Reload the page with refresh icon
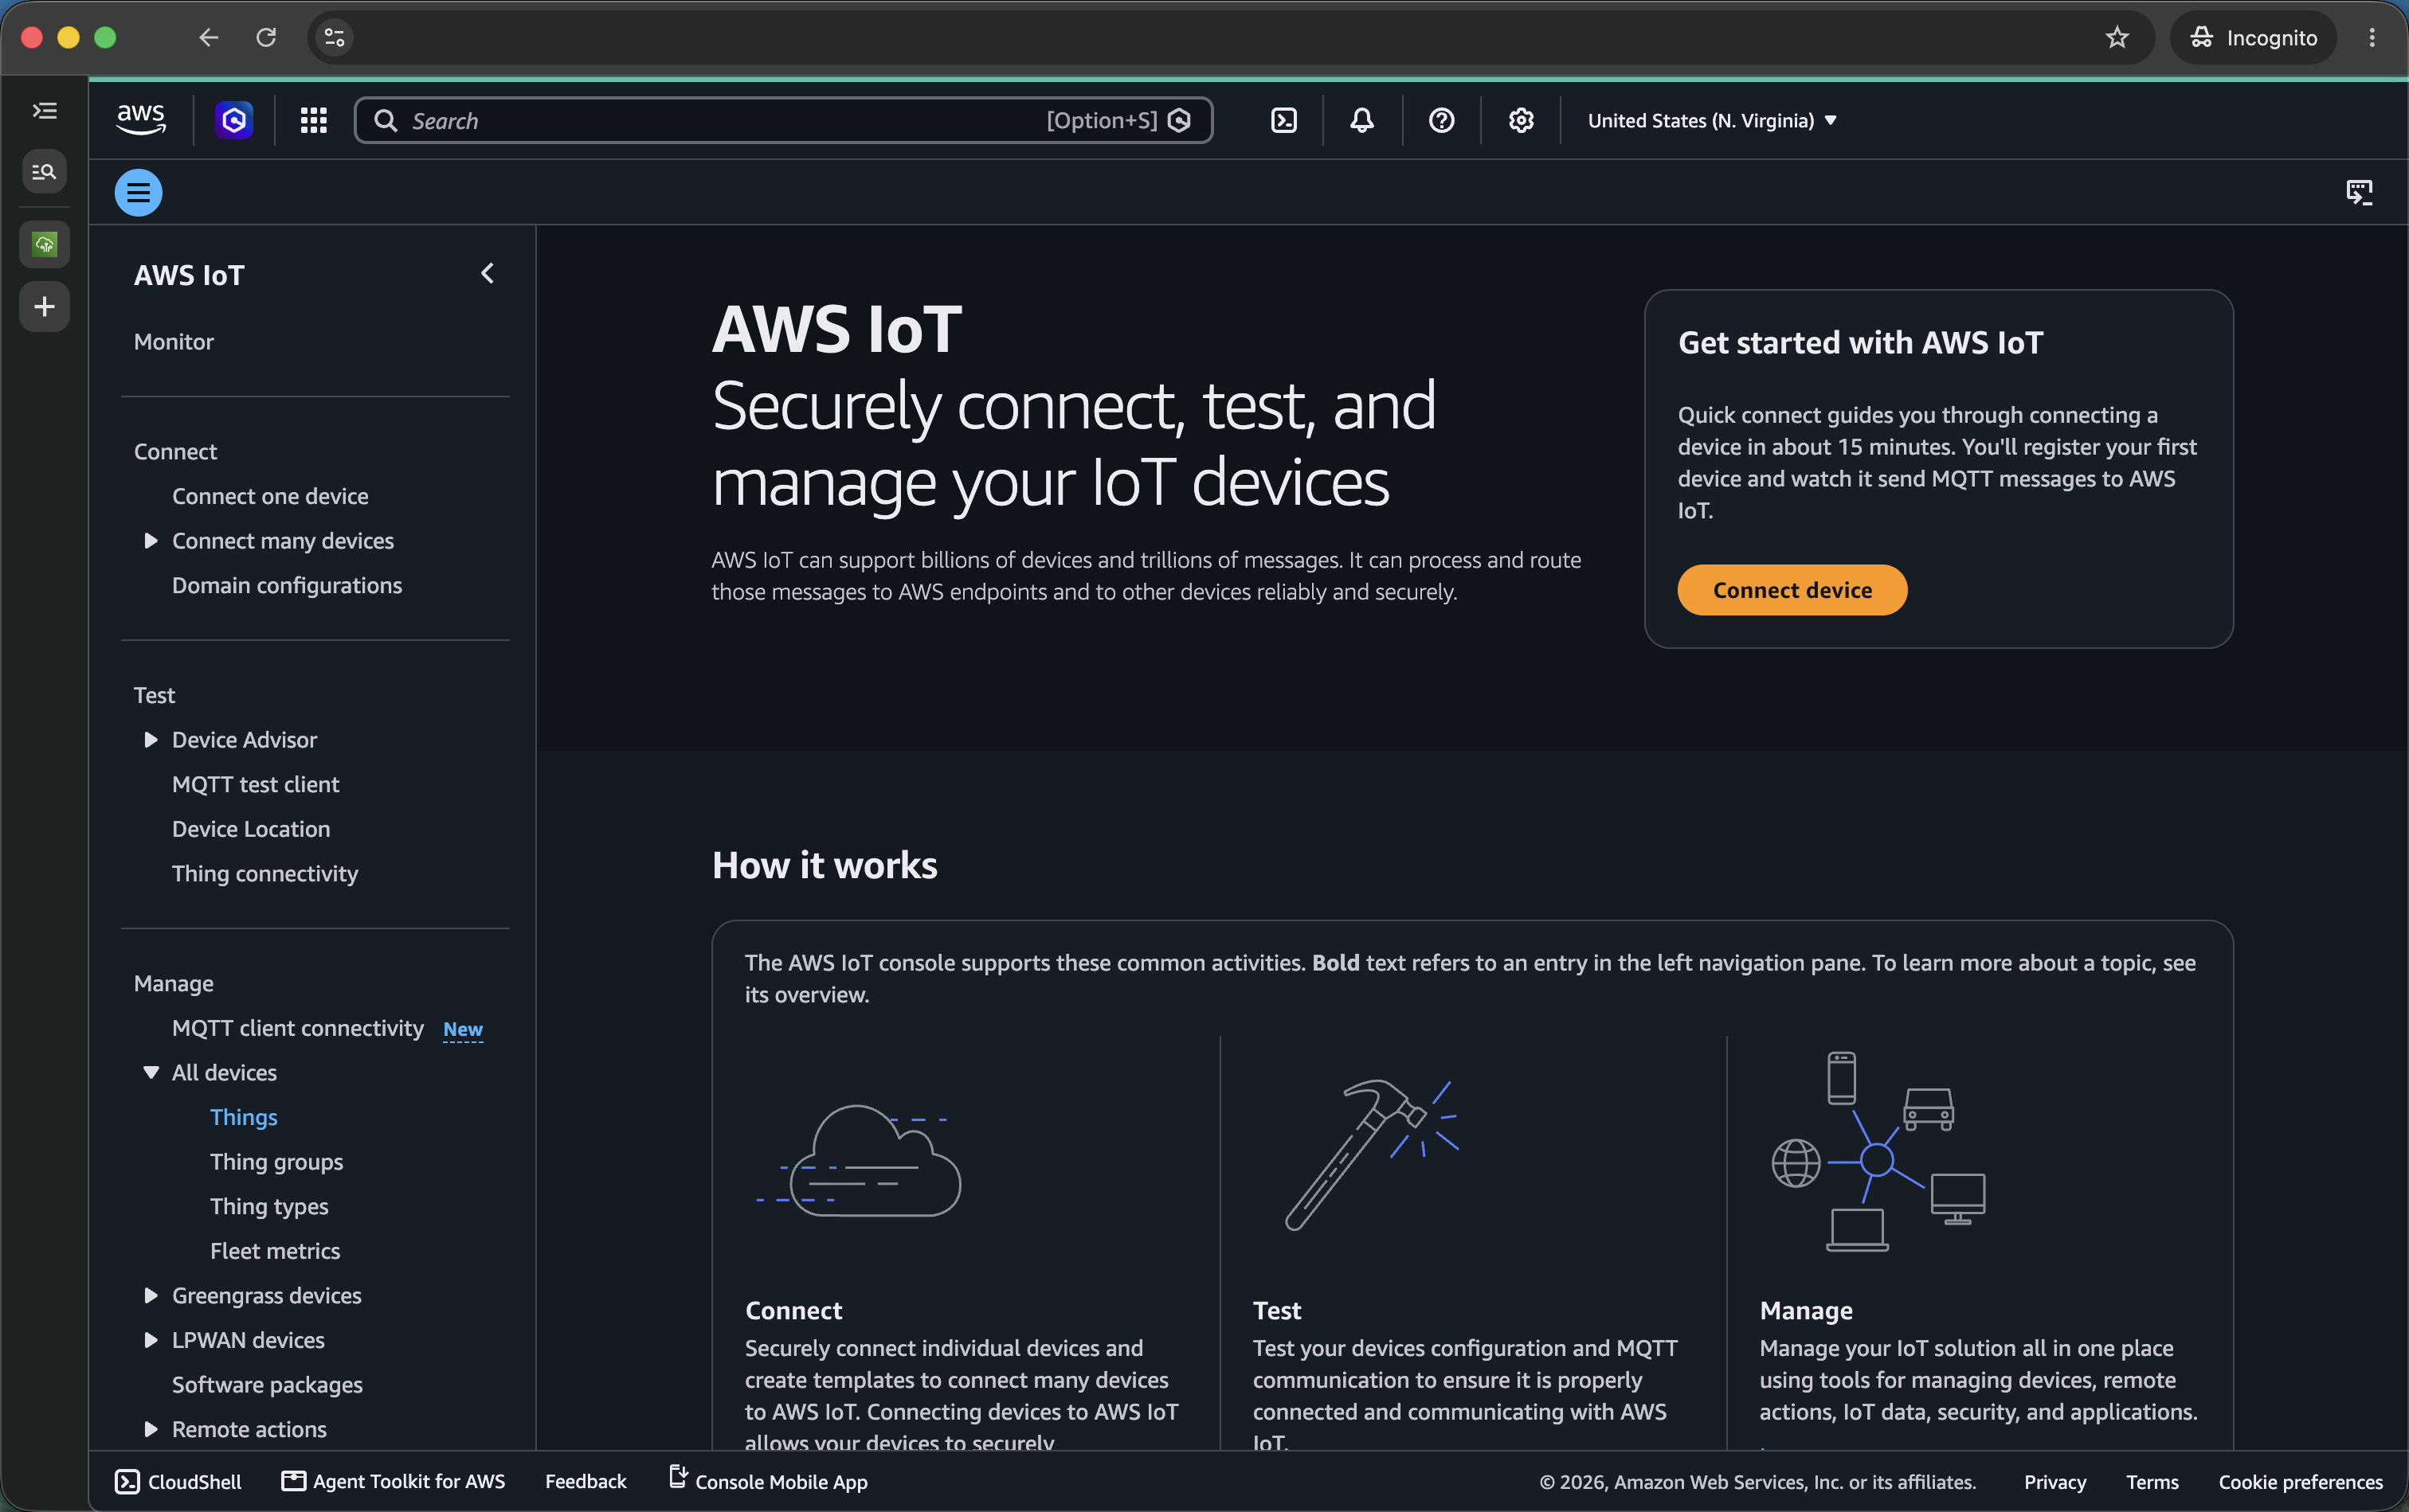2409x1512 pixels. (x=266, y=38)
